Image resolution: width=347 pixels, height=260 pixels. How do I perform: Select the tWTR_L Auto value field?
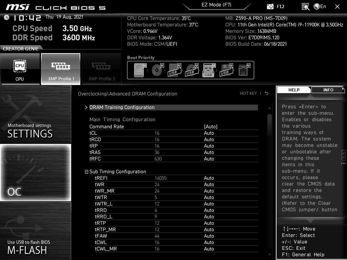[209, 204]
